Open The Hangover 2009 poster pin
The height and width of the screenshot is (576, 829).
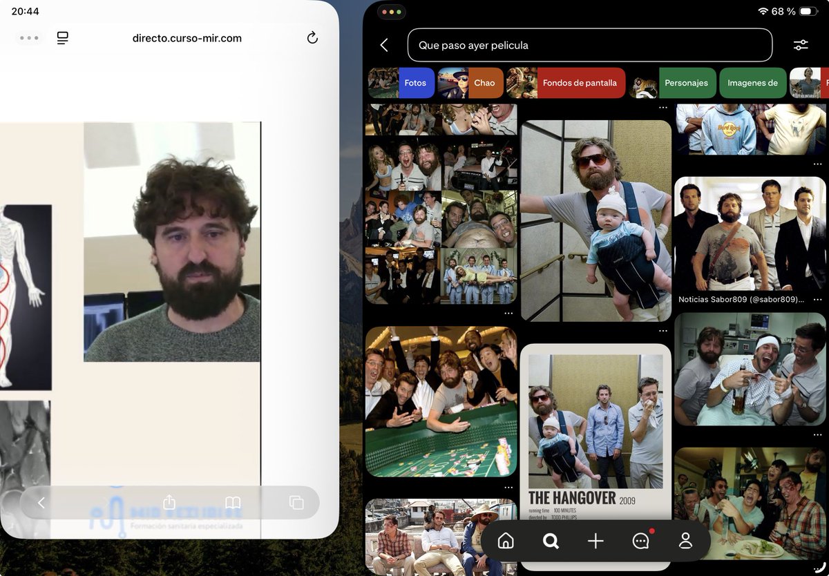(595, 456)
